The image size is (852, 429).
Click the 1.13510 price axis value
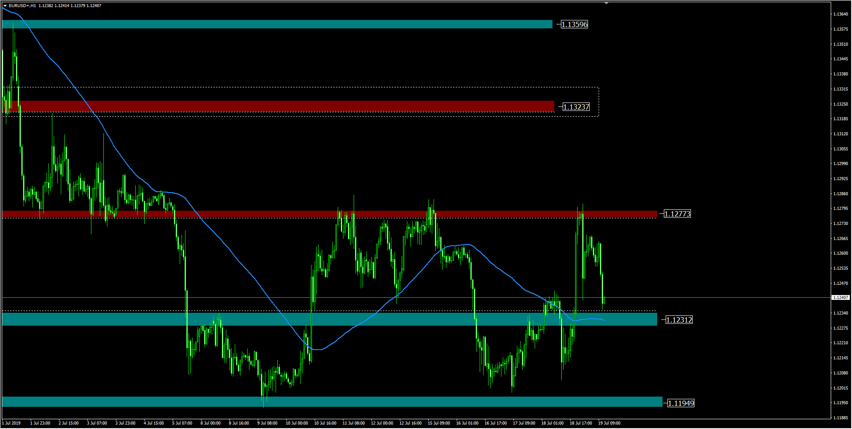tap(840, 44)
